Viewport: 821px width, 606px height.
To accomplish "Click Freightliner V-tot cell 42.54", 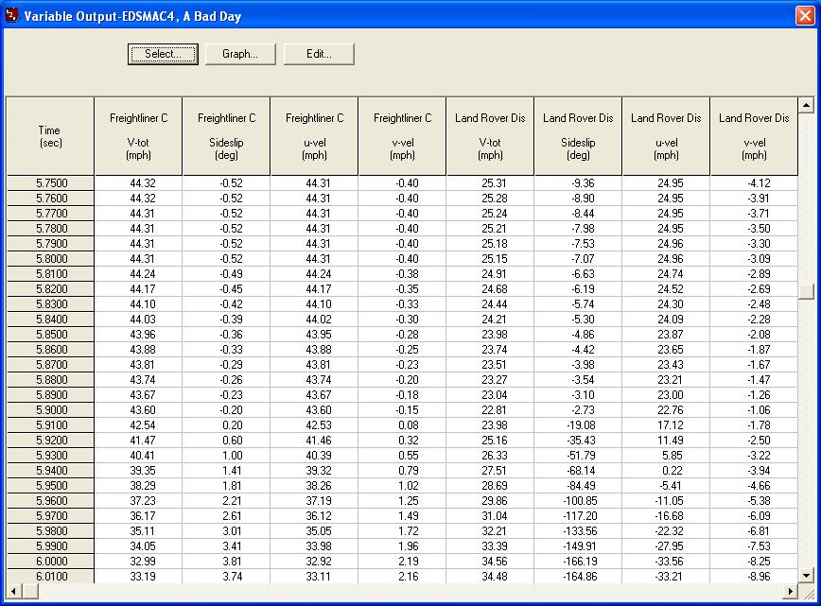I will click(x=138, y=424).
